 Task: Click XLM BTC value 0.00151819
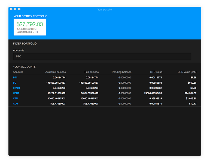[156, 104]
